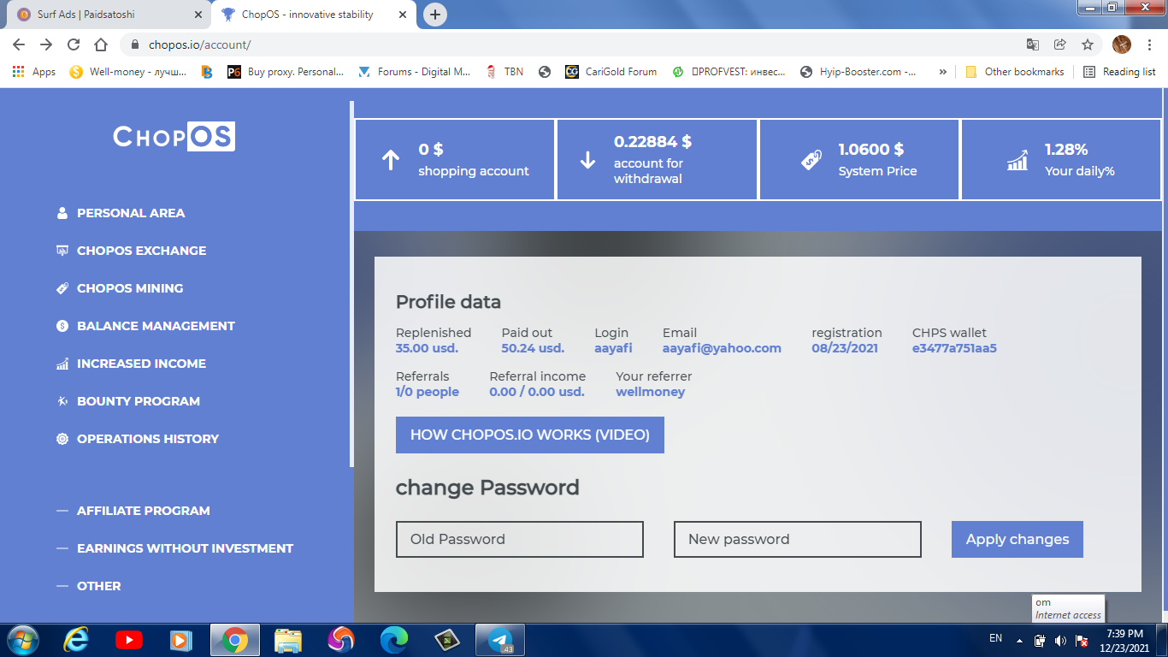Open the Google Translate icon in address bar
The height and width of the screenshot is (657, 1168).
click(1033, 44)
